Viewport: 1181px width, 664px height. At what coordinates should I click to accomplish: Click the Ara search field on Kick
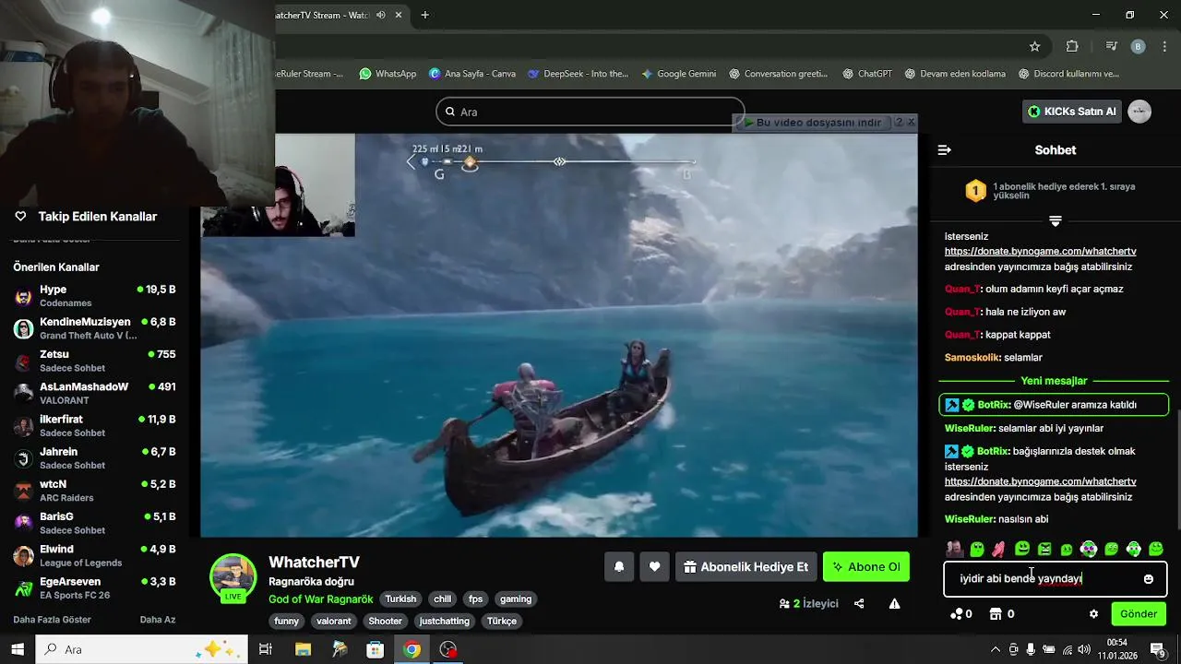coord(590,112)
